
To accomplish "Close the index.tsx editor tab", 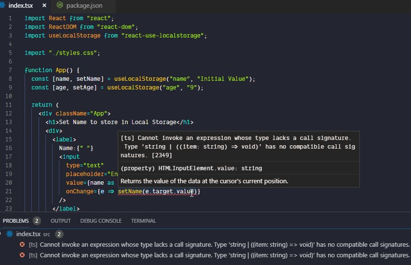I will (44, 6).
